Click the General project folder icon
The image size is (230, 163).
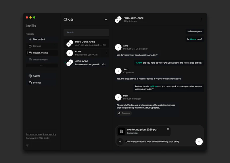[30, 46]
